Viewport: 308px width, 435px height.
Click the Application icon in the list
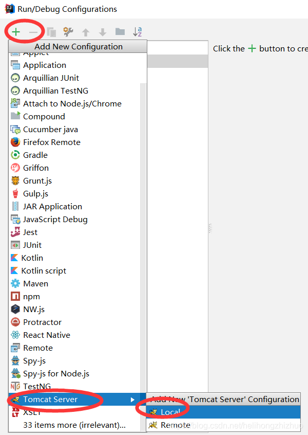[15, 65]
